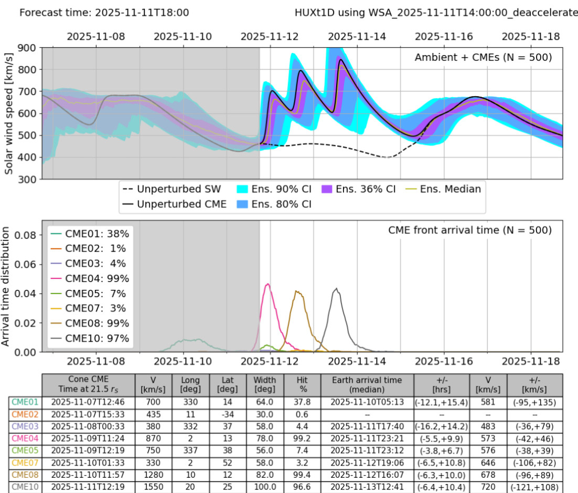Click the pink CME04 arrival distribution peak
Image resolution: width=578 pixels, height=493 pixels.
pyautogui.click(x=268, y=285)
